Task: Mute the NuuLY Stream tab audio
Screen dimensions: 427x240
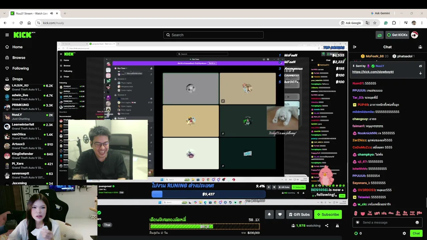Action: tap(51, 13)
